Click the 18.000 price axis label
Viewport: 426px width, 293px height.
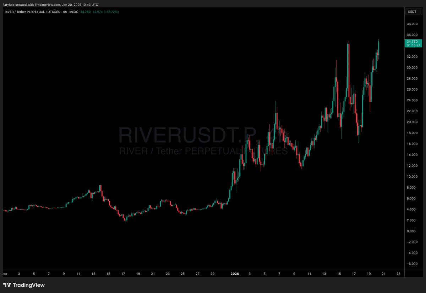412,133
